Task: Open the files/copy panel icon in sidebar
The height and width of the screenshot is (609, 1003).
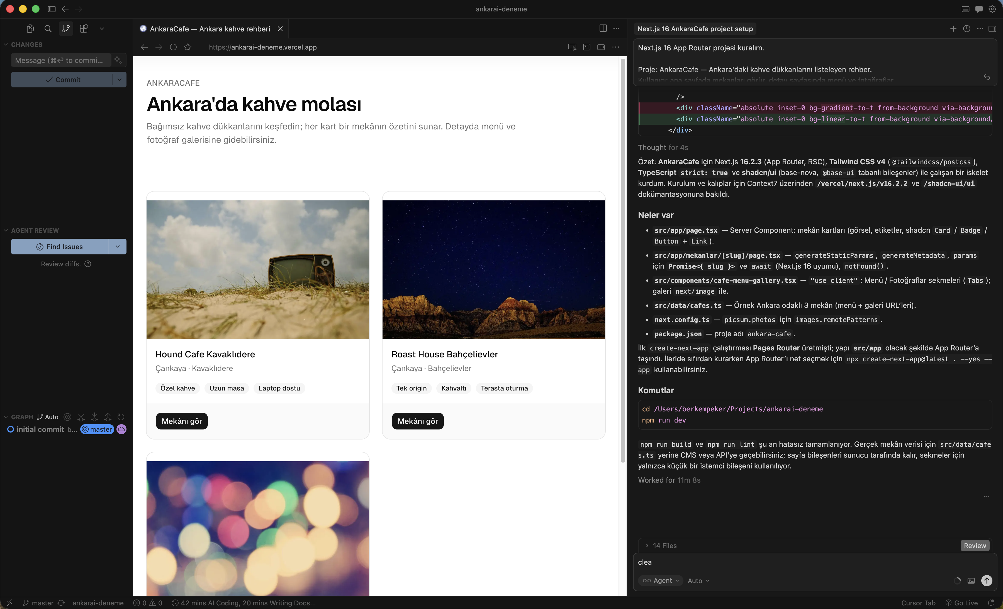Action: pos(30,28)
